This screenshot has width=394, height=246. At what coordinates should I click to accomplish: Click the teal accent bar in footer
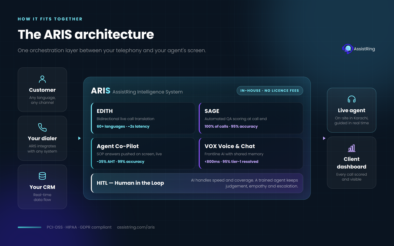coord(30,227)
